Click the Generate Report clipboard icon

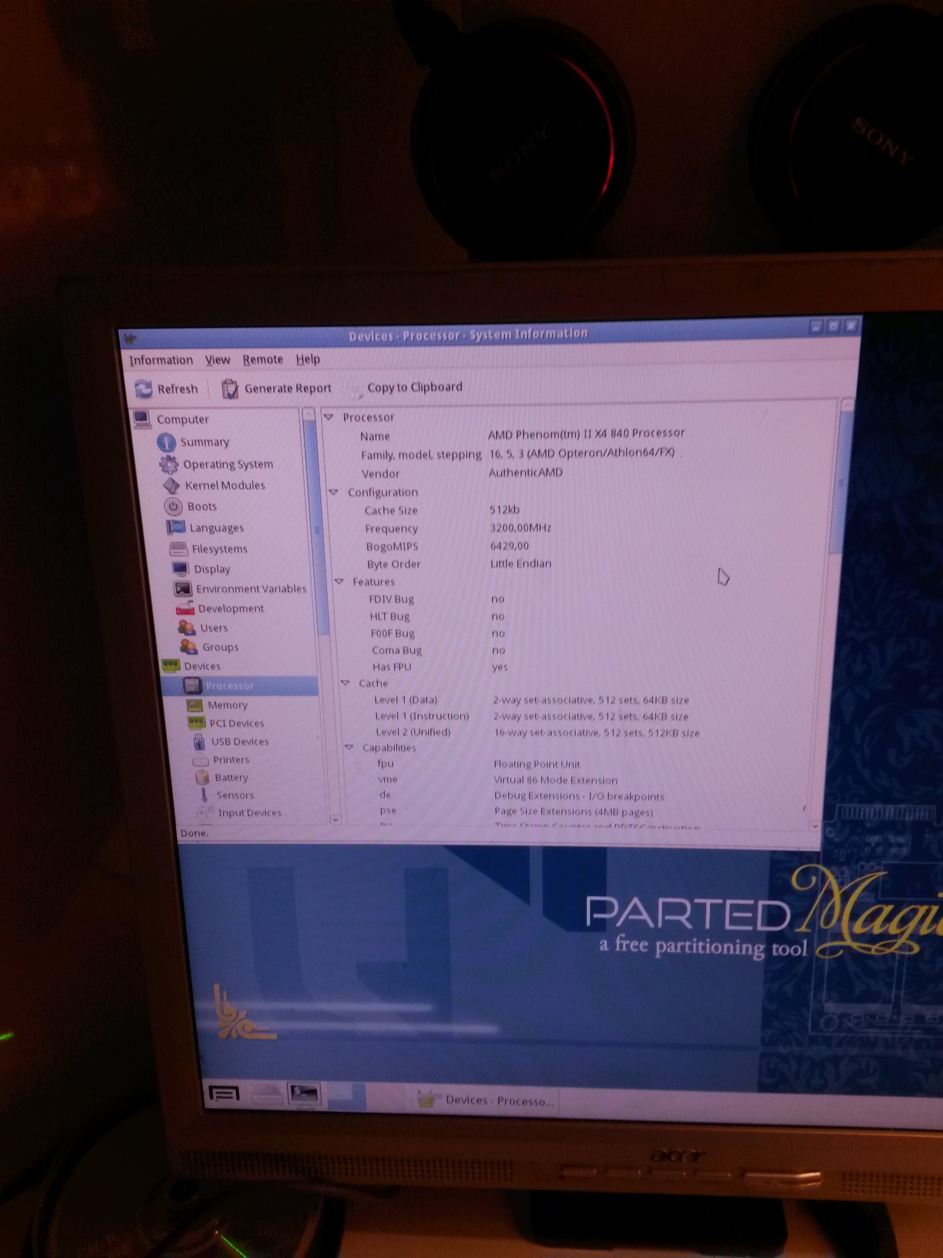229,389
